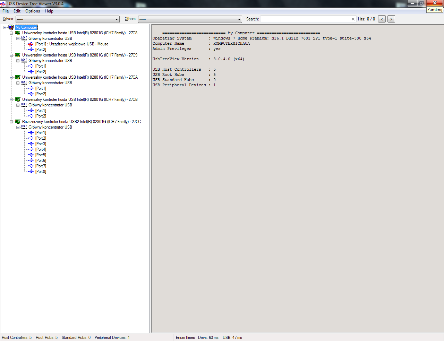The width and height of the screenshot is (444, 341).
Task: Open the Help menu
Action: coord(49,11)
